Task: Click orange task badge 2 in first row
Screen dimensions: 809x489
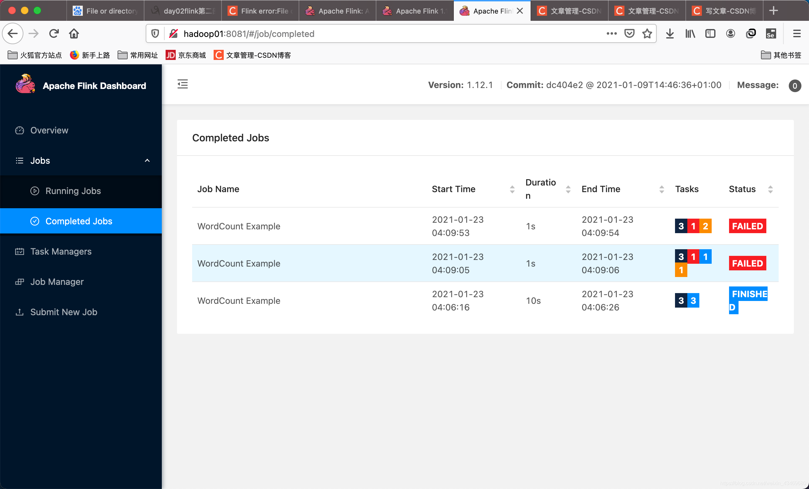Action: click(x=705, y=226)
